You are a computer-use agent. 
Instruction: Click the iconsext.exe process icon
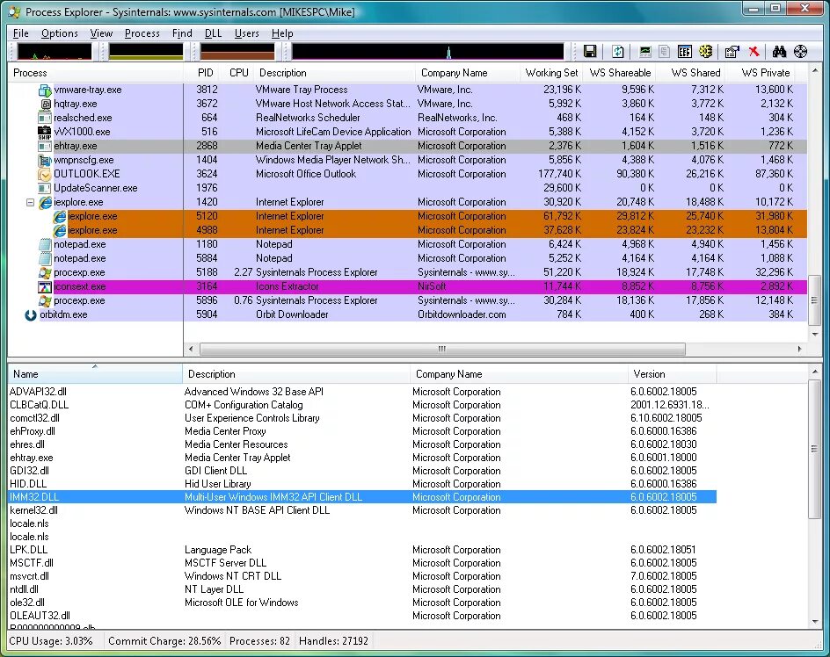45,286
